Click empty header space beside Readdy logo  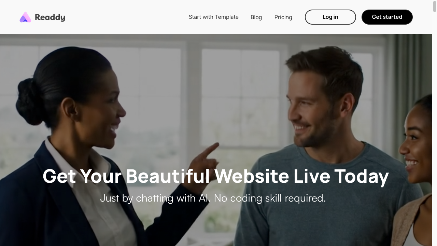pyautogui.click(x=126, y=17)
